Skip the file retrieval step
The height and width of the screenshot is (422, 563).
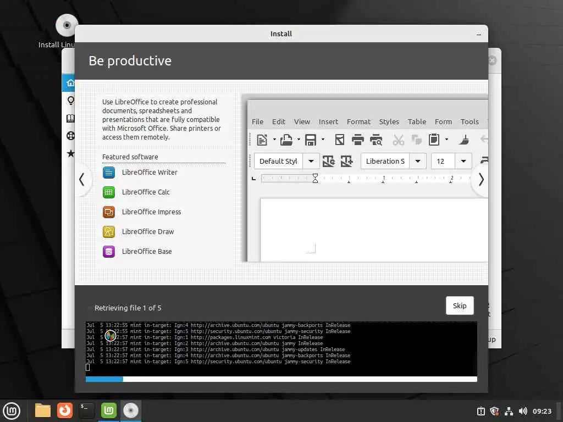point(459,306)
